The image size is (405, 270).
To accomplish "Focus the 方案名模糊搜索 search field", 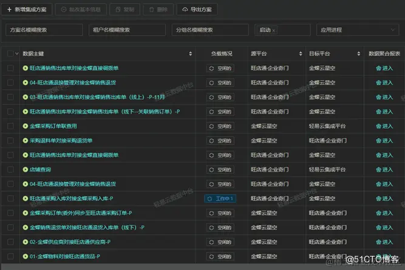I will pos(44,30).
